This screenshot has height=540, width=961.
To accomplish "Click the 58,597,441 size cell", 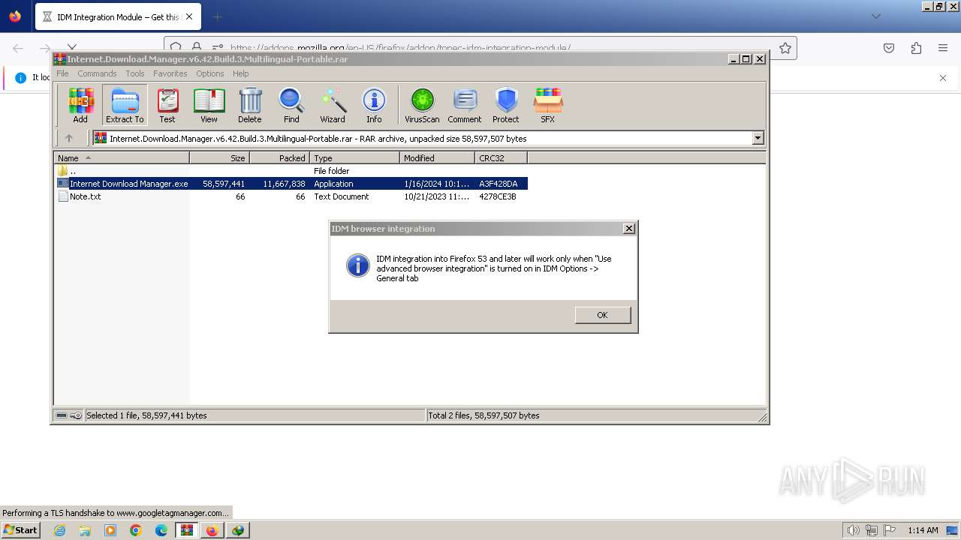I will coord(224,184).
